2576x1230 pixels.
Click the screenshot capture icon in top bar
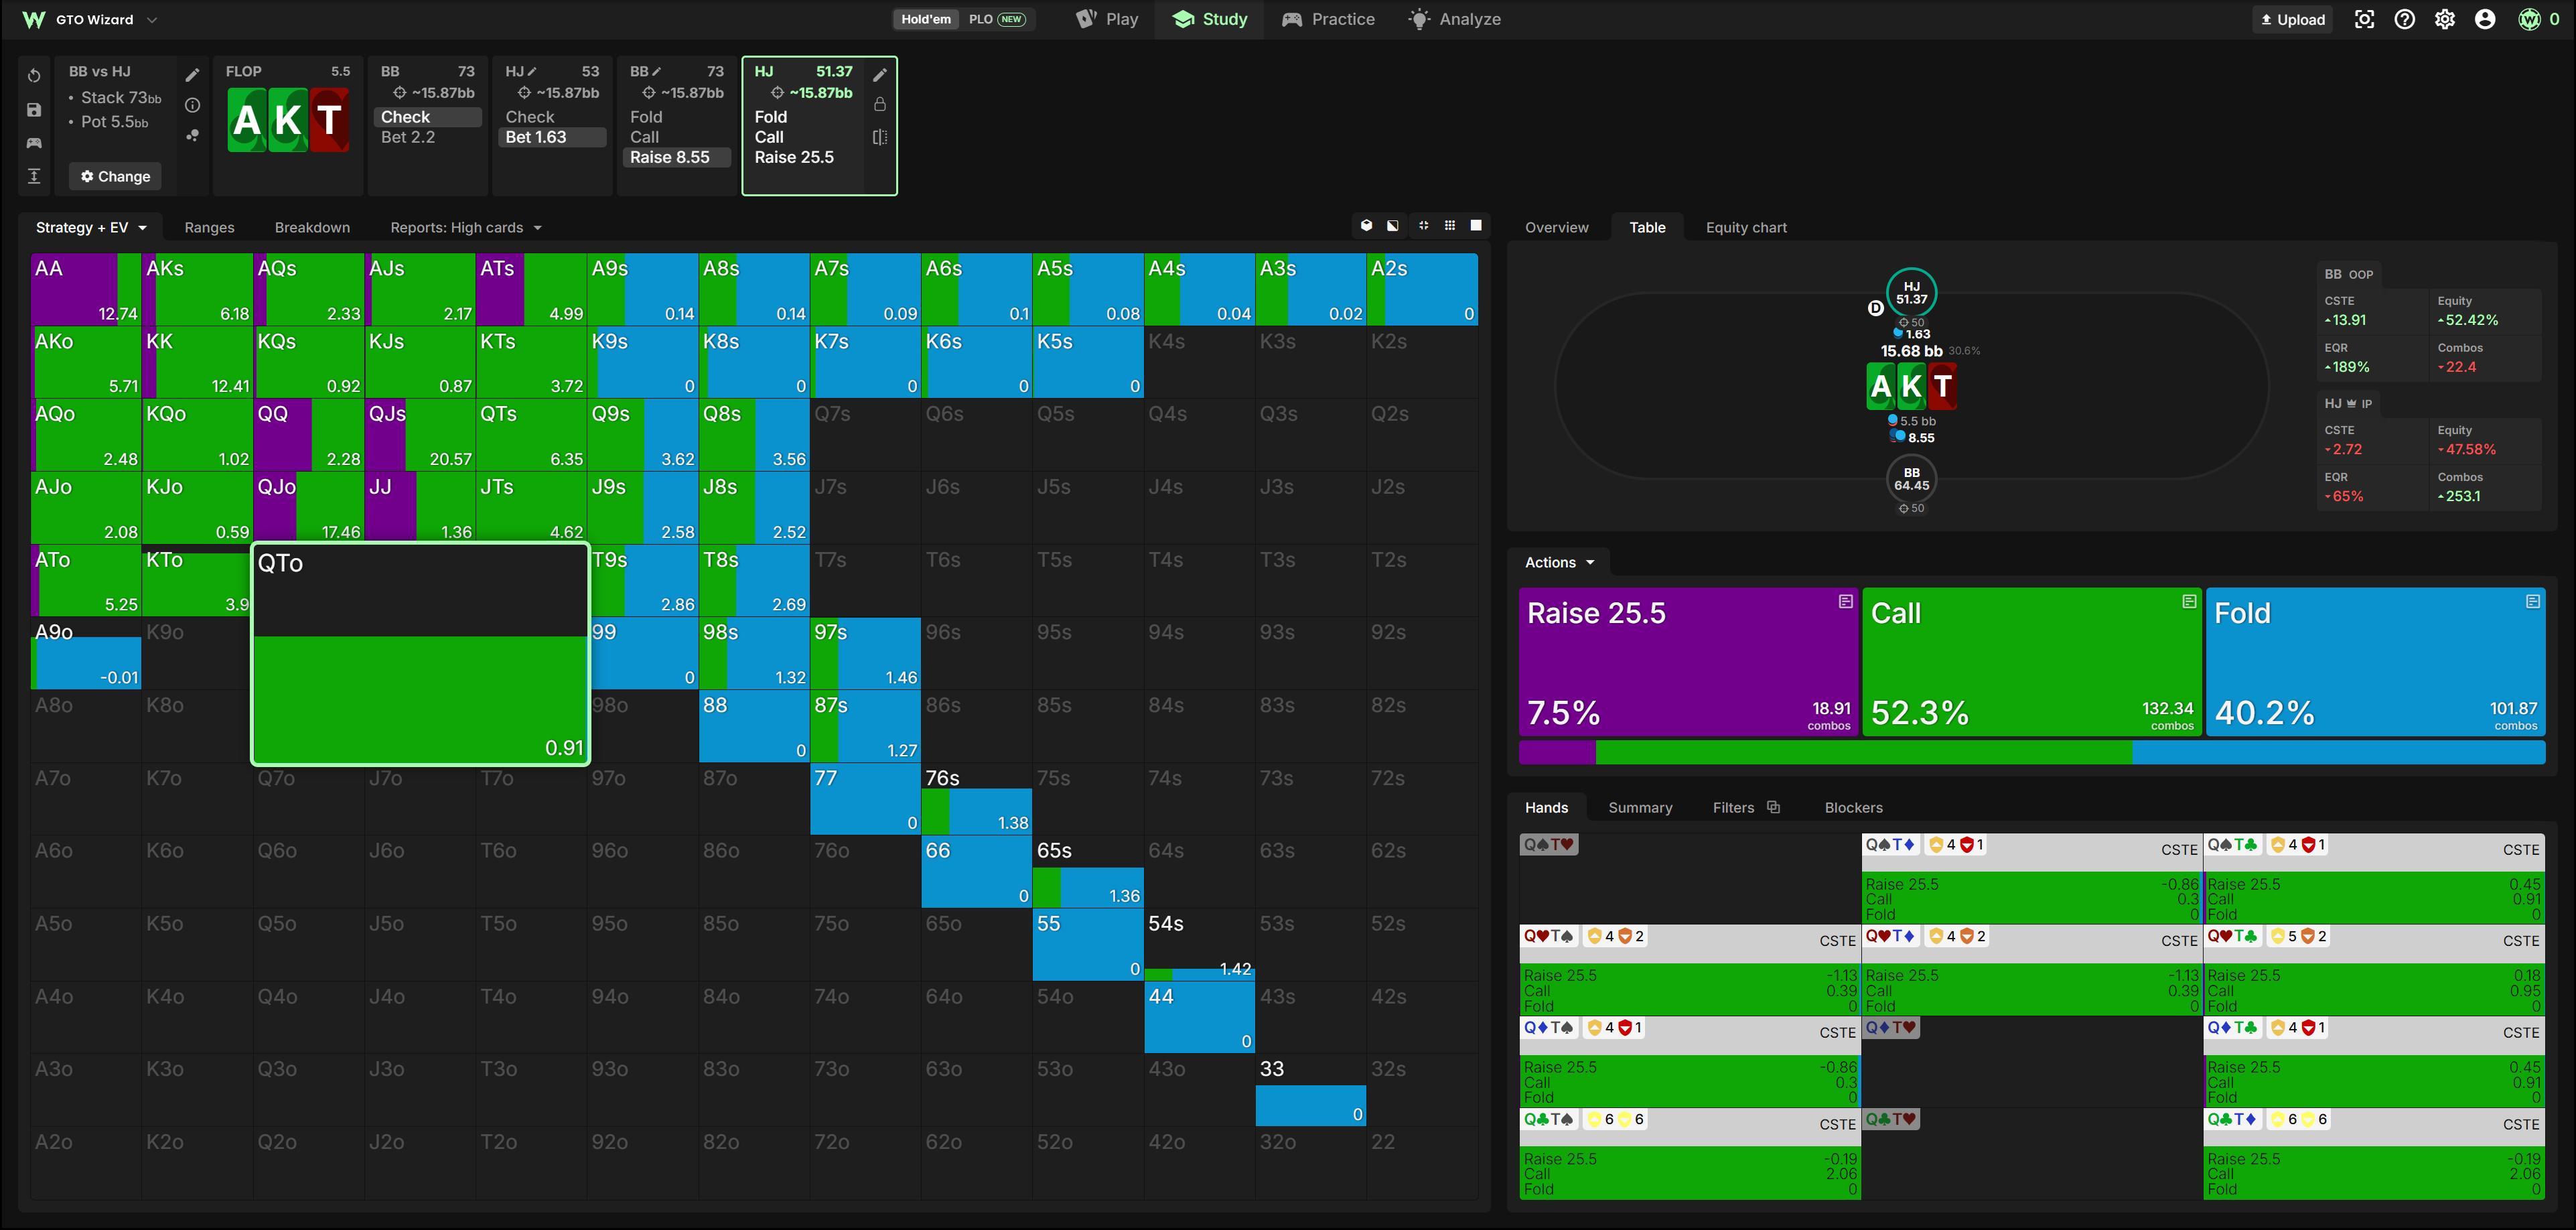2364,19
